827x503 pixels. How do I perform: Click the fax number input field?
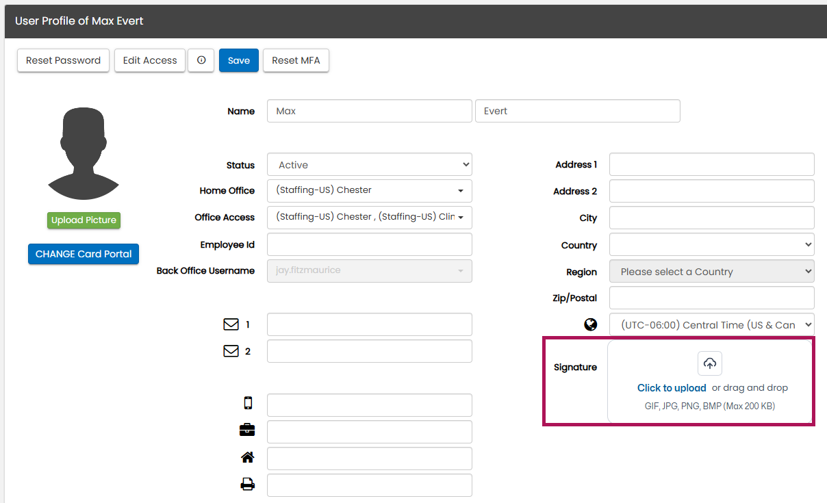point(370,485)
